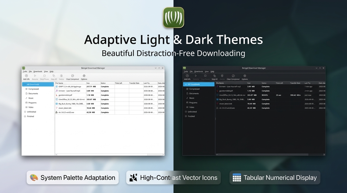
Task: Click Clear Completed in the dark window toolbar
Action: (x=233, y=77)
